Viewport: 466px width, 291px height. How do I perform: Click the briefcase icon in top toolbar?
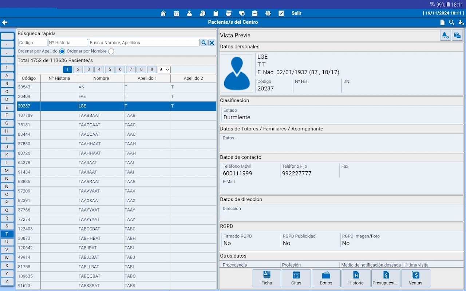pyautogui.click(x=255, y=13)
